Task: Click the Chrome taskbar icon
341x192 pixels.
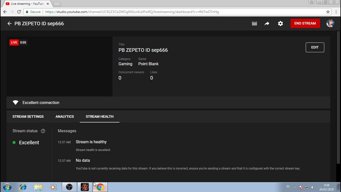Action: [100, 187]
